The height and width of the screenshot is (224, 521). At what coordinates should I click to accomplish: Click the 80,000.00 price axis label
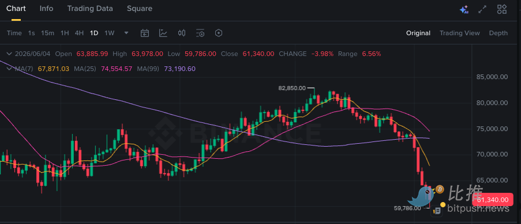coord(492,103)
